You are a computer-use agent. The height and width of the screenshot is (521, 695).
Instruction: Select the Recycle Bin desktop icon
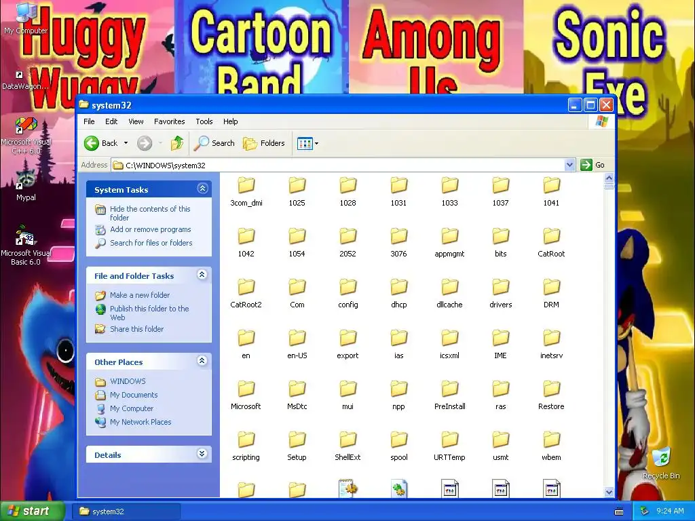click(661, 463)
